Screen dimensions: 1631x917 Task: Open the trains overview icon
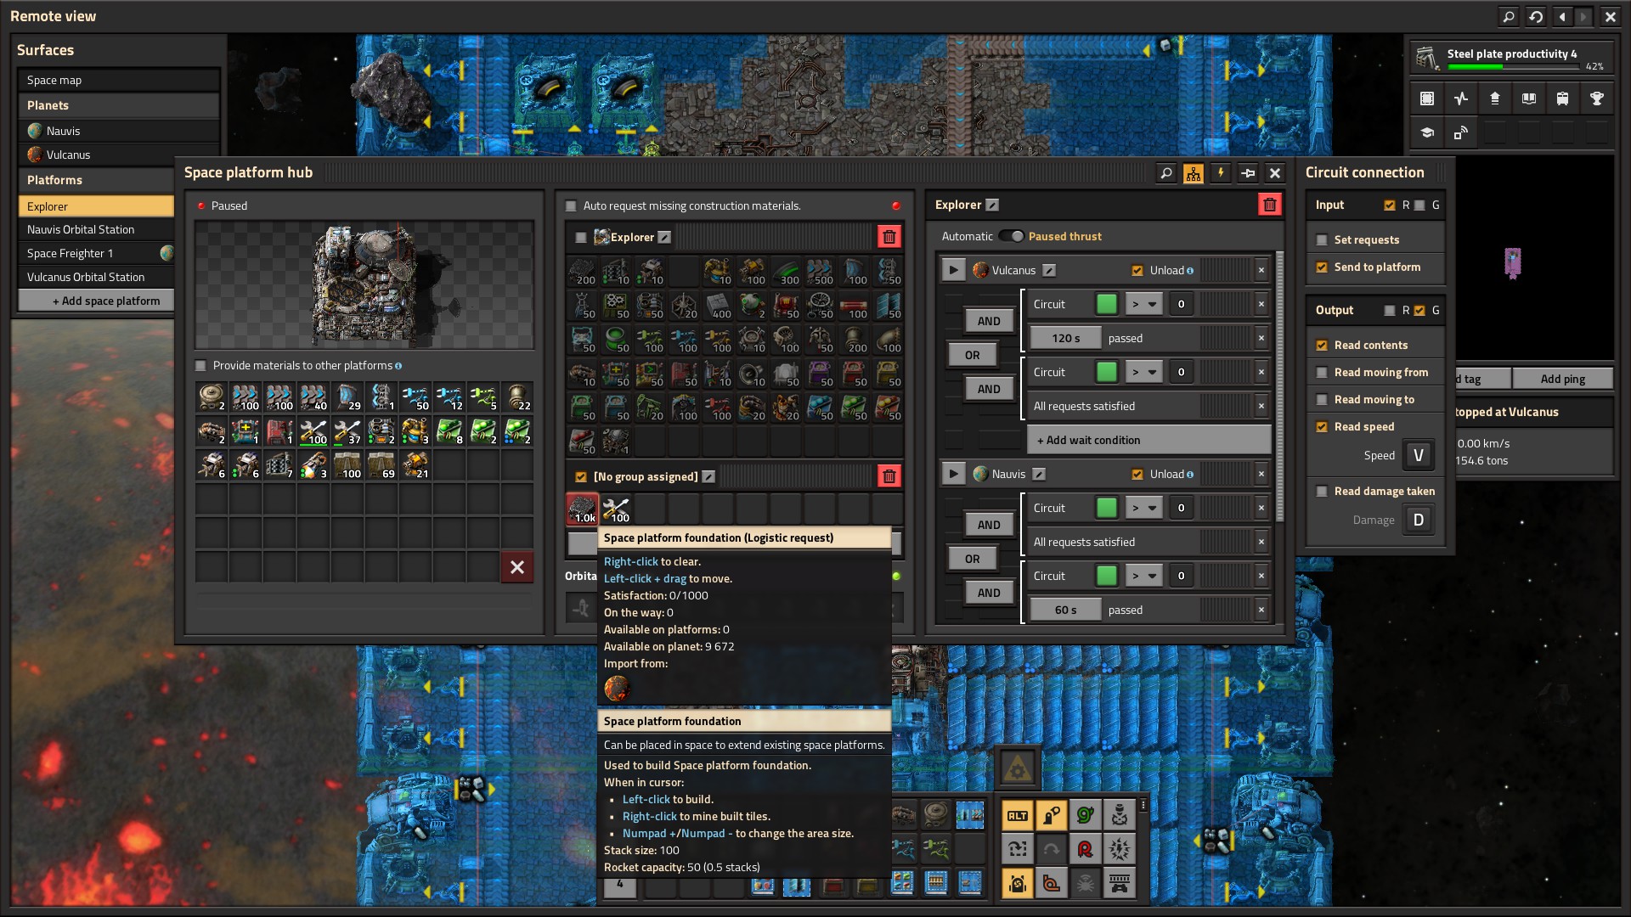point(1563,98)
